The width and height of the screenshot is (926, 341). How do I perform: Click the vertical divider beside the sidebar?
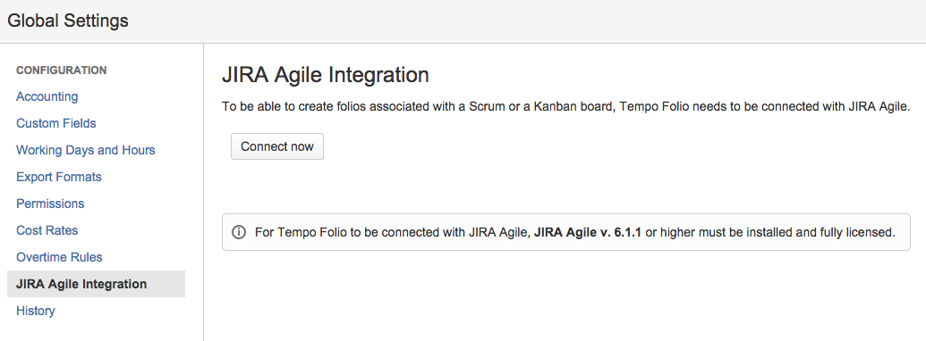(x=204, y=192)
